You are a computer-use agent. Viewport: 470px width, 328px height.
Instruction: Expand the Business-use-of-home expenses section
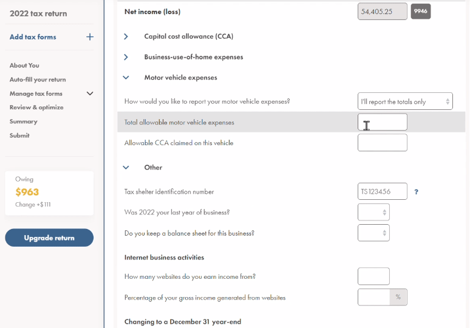[126, 57]
